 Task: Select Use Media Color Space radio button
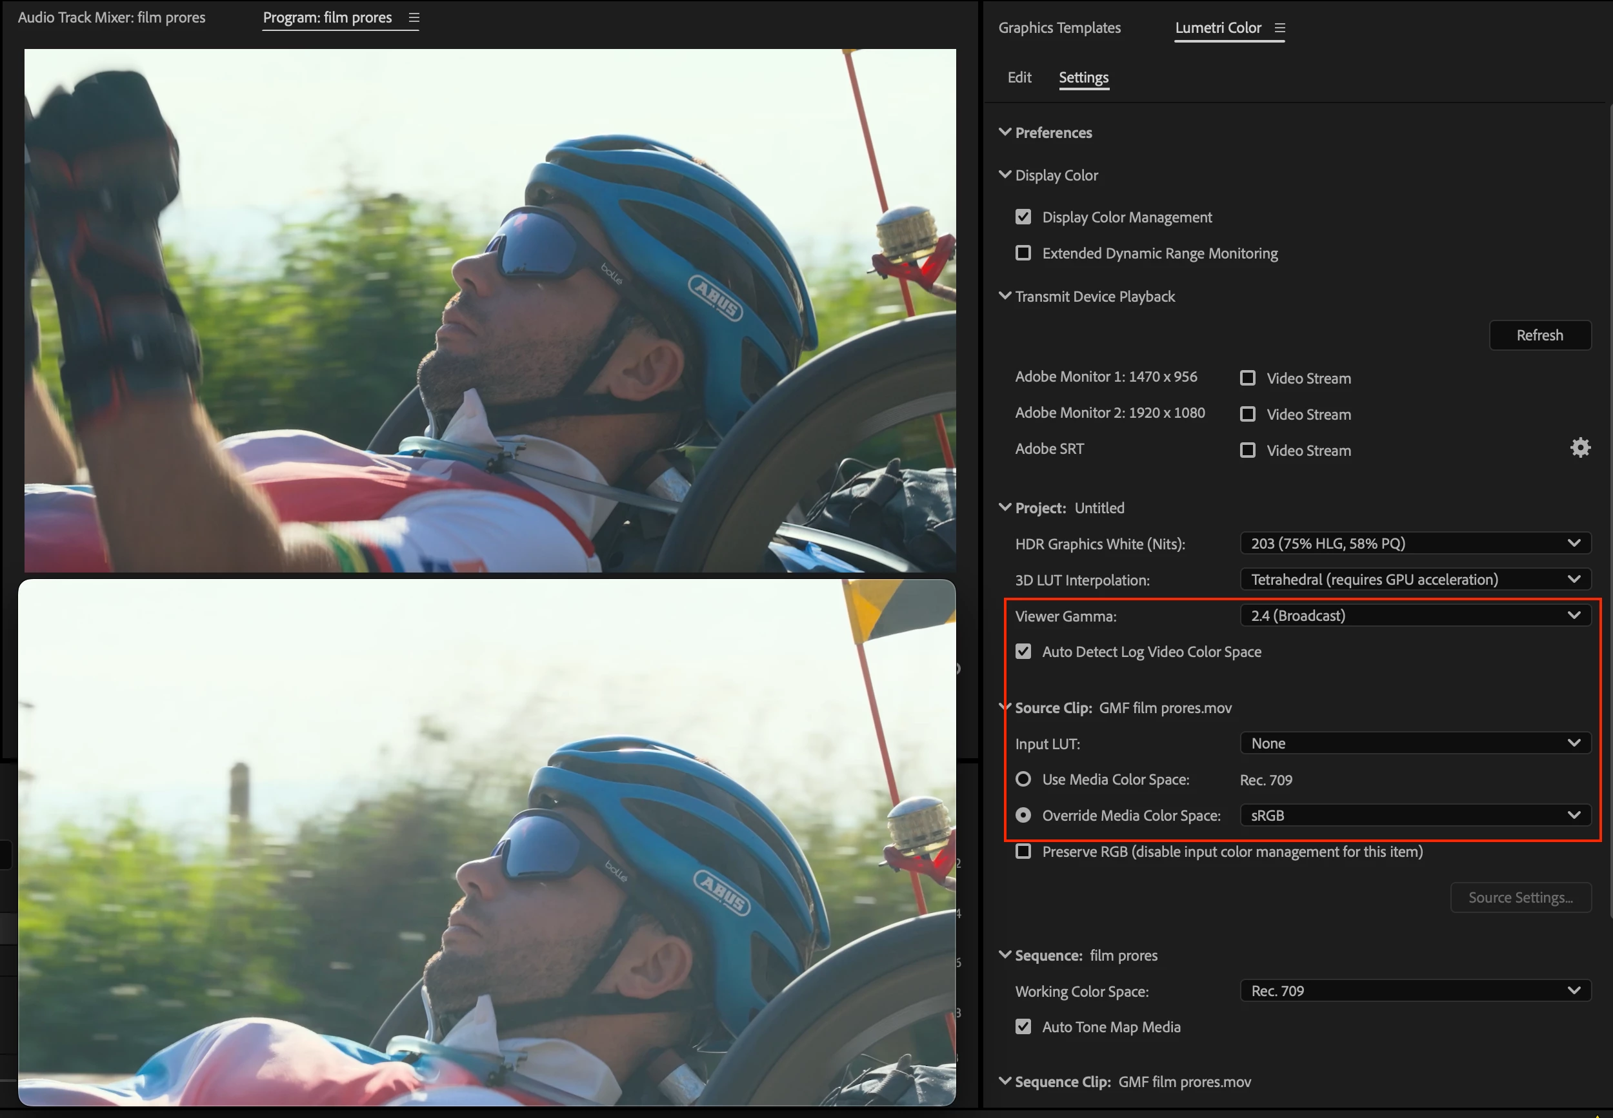click(x=1023, y=779)
